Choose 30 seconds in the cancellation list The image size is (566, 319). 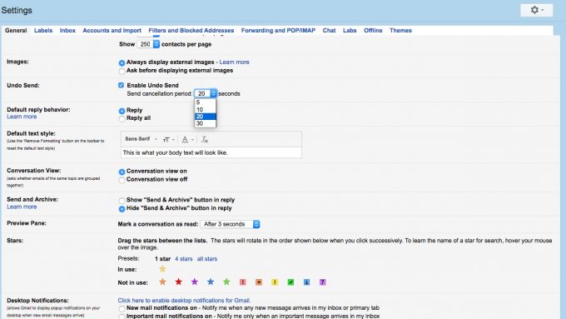click(x=206, y=123)
